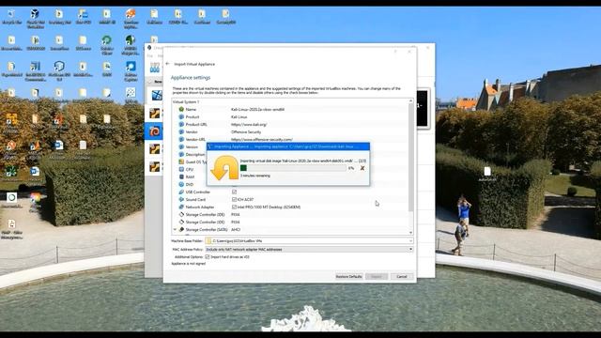Open the MAC Address Policy dropdown
This screenshot has width=601, height=338.
[x=410, y=249]
